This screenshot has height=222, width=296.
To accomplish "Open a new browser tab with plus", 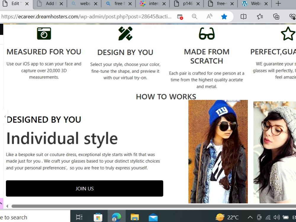I will click(278, 3).
